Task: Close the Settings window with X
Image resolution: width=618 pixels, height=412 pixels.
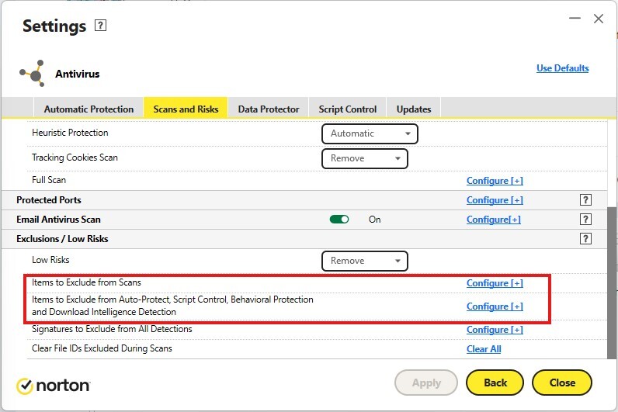Action: click(599, 19)
